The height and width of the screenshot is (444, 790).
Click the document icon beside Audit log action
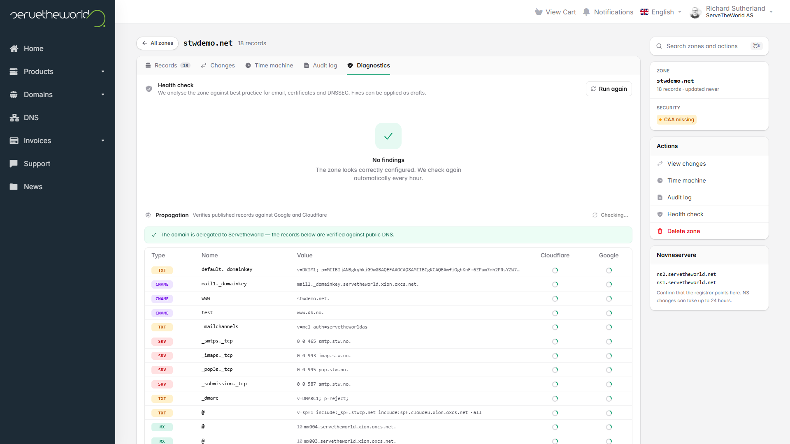pos(660,197)
